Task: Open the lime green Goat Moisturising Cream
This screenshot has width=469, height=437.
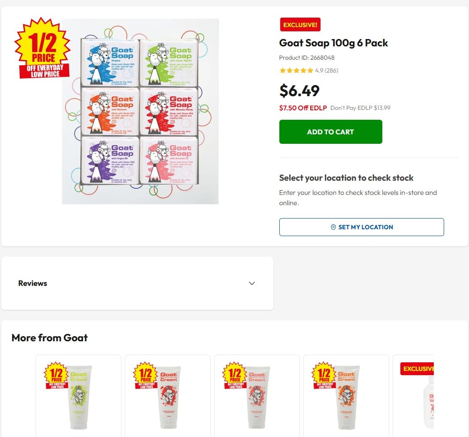Action: pos(79,397)
